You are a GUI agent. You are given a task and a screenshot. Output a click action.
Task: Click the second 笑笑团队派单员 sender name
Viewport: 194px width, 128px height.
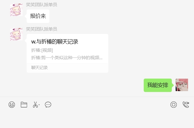(x=42, y=29)
